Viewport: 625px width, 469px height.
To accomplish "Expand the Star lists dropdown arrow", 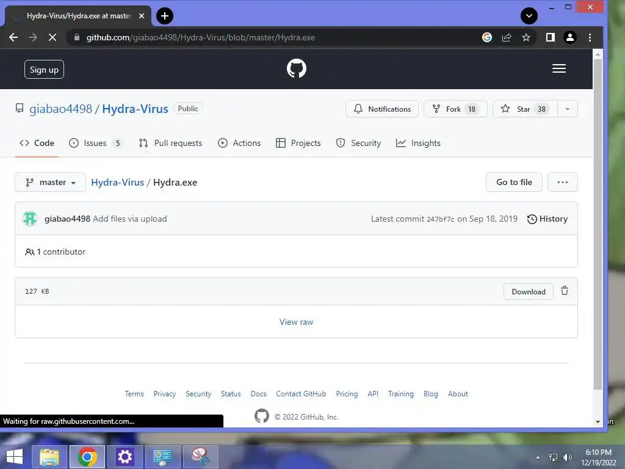I will [x=567, y=109].
